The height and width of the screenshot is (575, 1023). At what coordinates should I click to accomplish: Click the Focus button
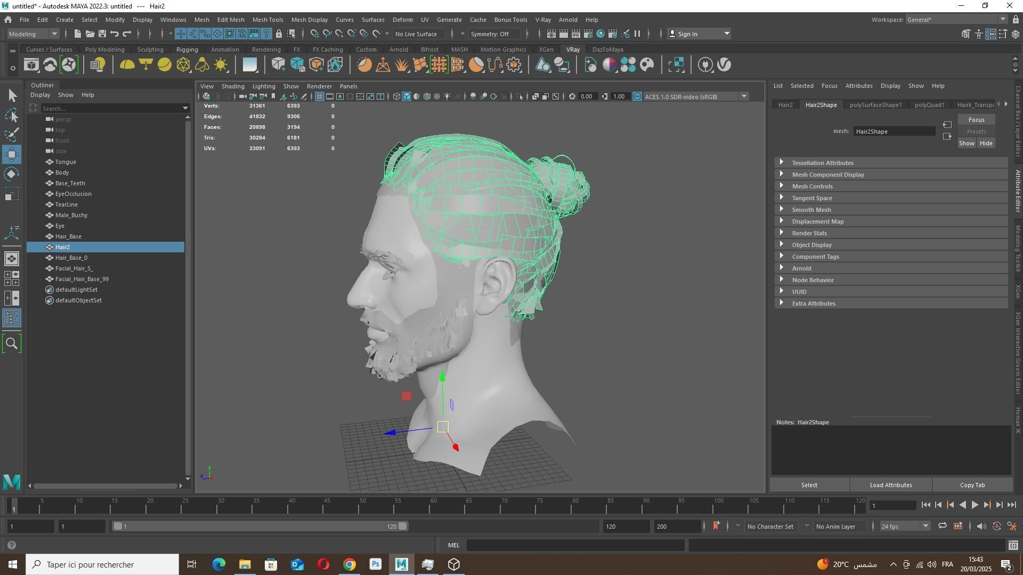click(976, 120)
